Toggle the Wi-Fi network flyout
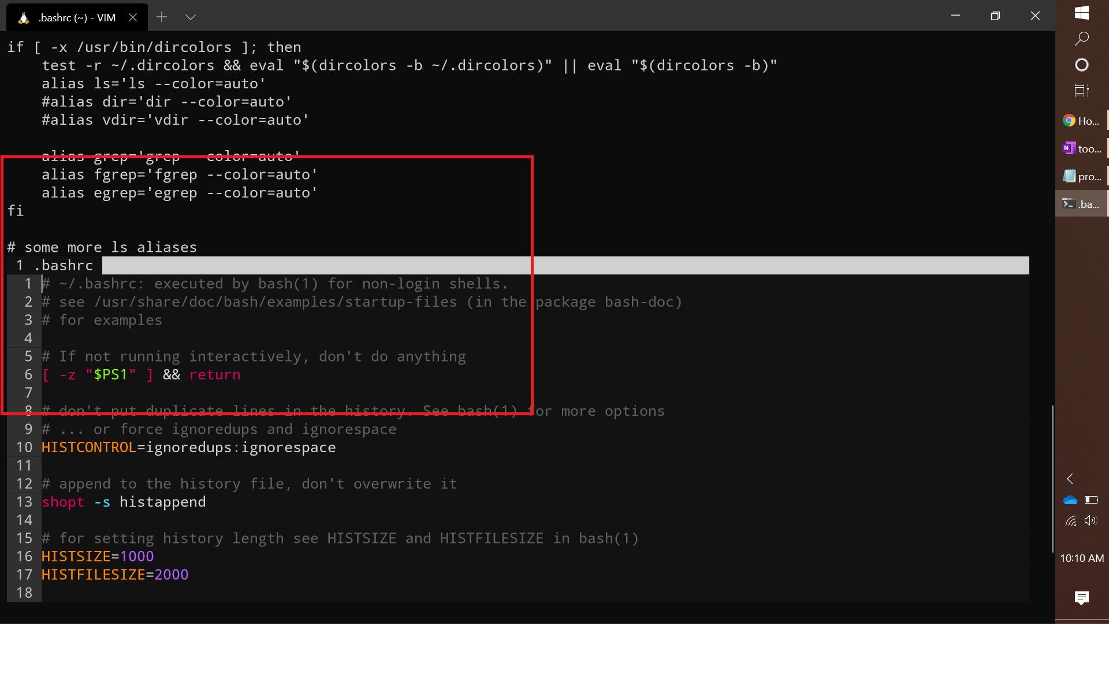 (x=1071, y=521)
